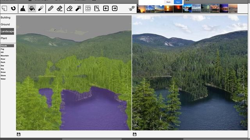Click the left arrow box icon
The image size is (250, 140).
106,9
